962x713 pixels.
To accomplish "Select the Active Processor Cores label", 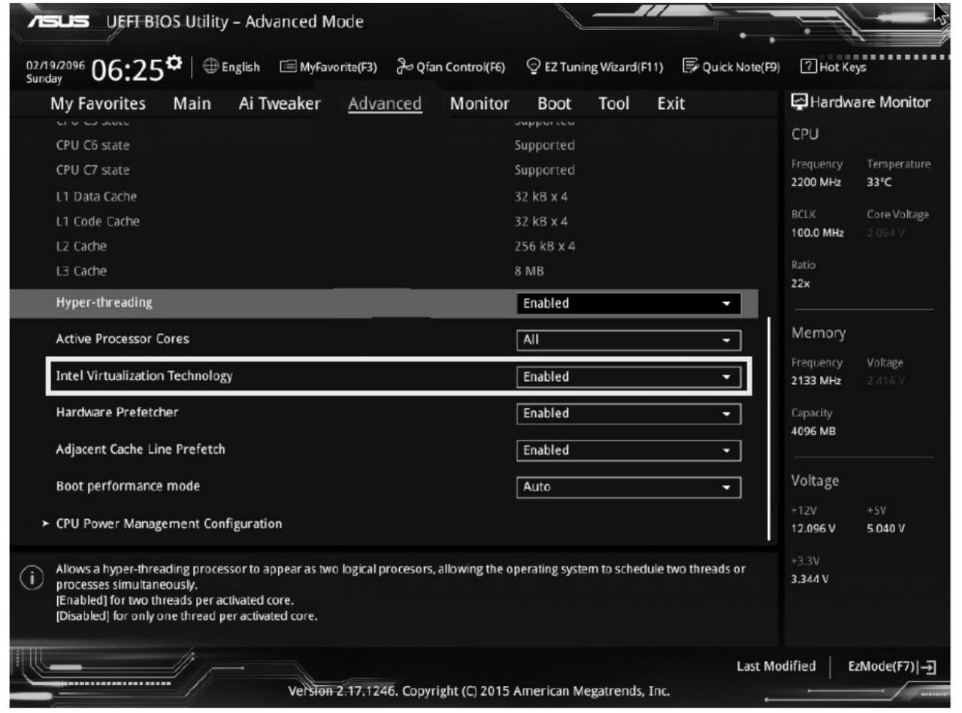I will click(123, 339).
